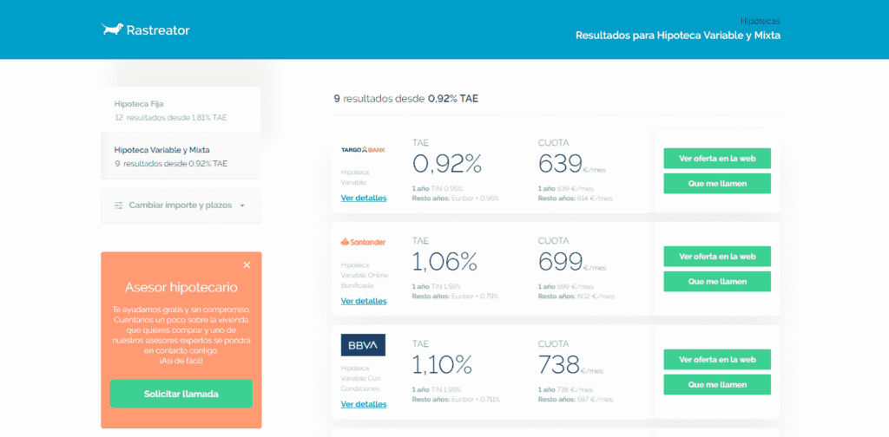Click the Targobank logo
This screenshot has height=437, width=889.
point(363,149)
